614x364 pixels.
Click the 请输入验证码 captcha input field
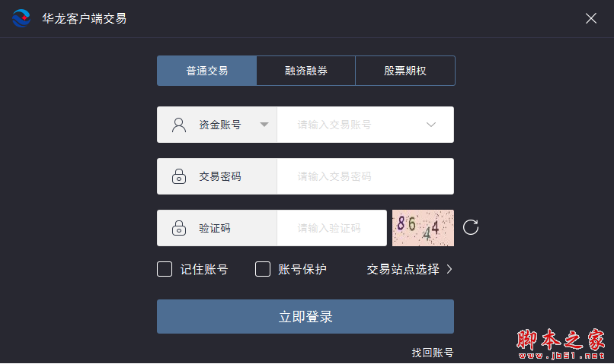click(x=331, y=228)
